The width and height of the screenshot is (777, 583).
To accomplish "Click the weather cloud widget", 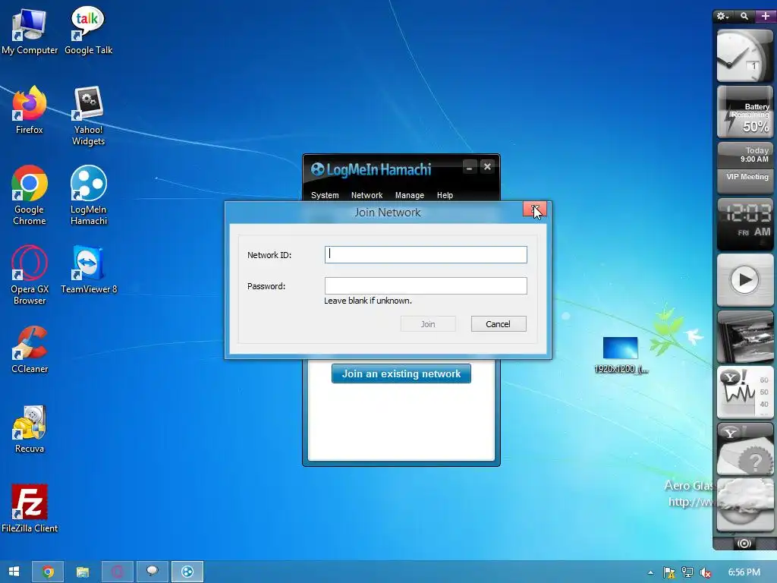I will click(745, 505).
